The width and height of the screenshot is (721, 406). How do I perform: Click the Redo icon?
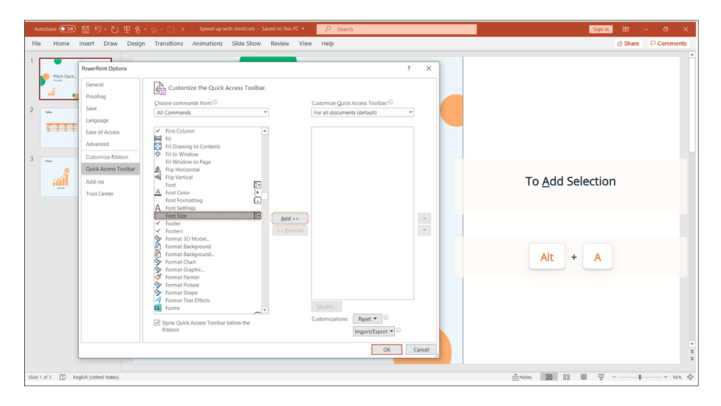[x=114, y=29]
